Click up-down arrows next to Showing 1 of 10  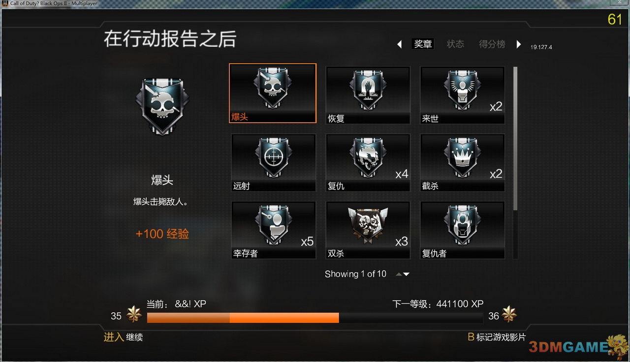tap(403, 274)
